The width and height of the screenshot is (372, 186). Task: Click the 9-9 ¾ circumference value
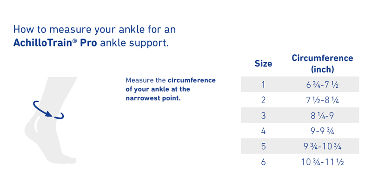coord(322,131)
